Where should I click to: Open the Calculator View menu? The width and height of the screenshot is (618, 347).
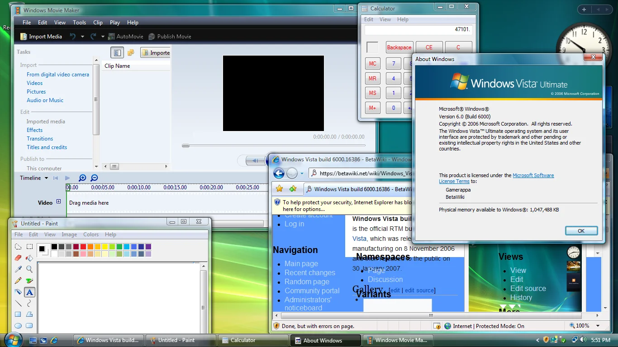(x=385, y=19)
